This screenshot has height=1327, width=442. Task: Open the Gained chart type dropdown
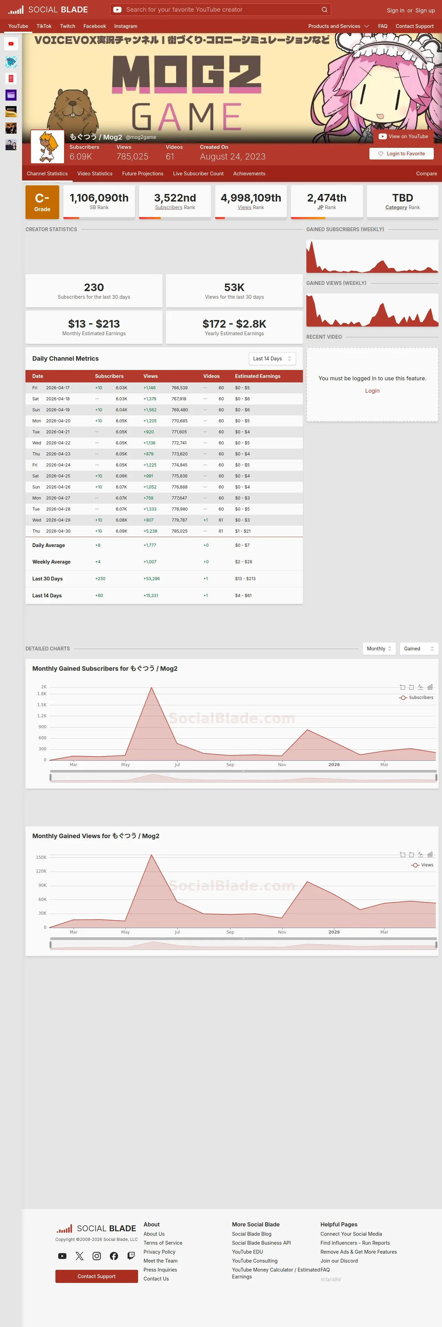pyautogui.click(x=419, y=649)
